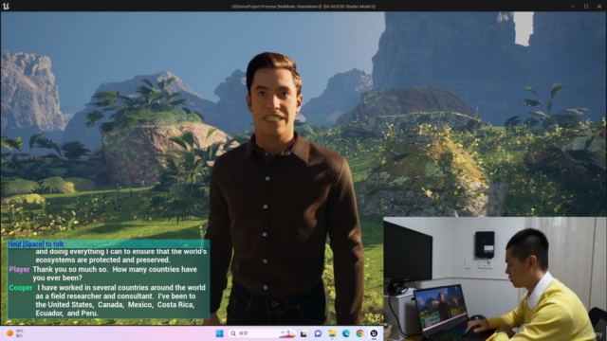Launch Google Chrome from the taskbar
Image resolution: width=607 pixels, height=341 pixels.
pyautogui.click(x=360, y=333)
